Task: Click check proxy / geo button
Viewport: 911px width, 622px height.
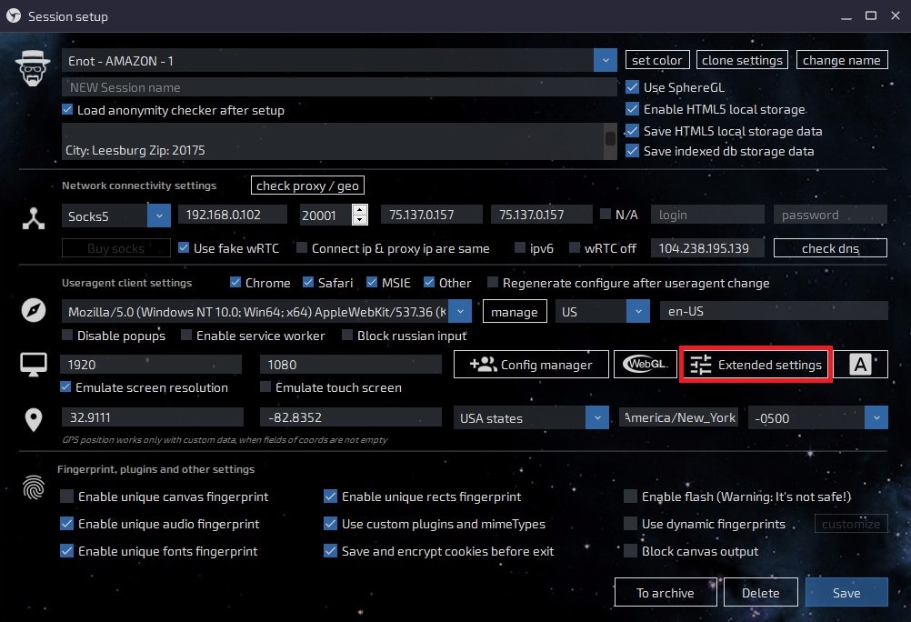Action: click(307, 186)
